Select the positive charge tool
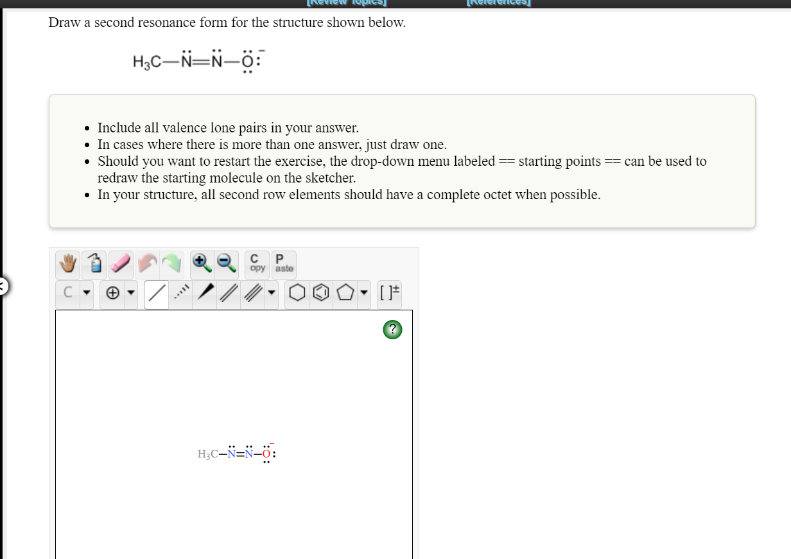This screenshot has height=559, width=791. 112,294
